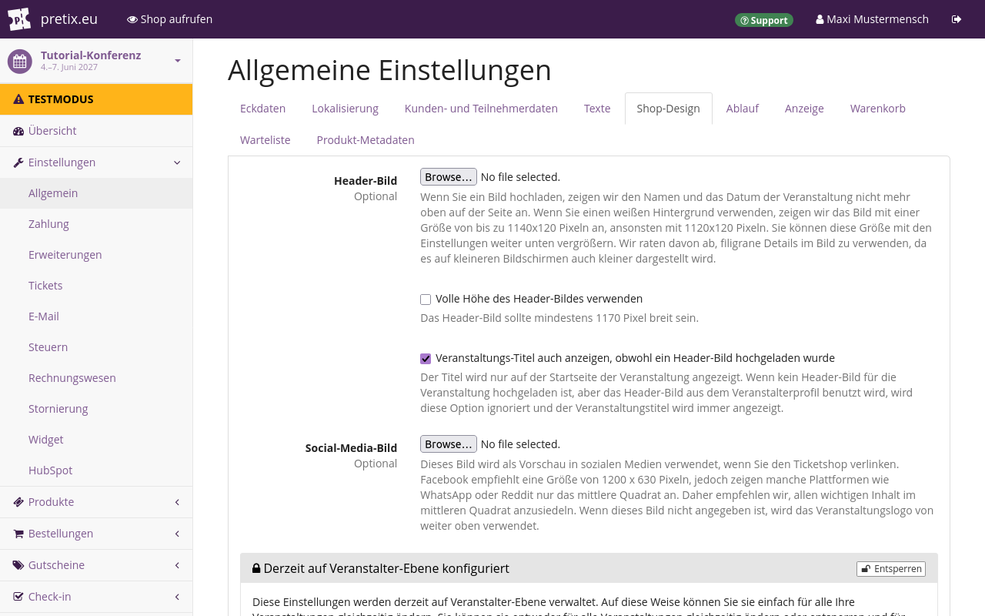Click the Check-in checkbox icon
This screenshot has width=985, height=616.
tap(18, 597)
